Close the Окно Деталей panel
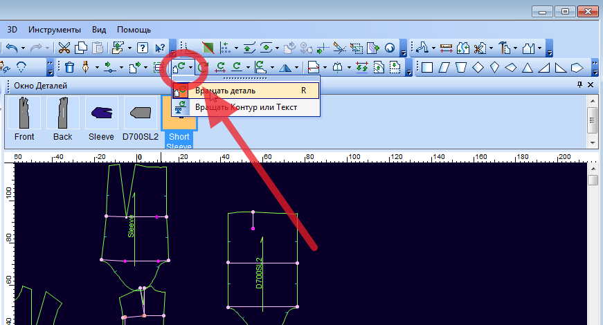Viewport: 603px width, 325px height. point(591,85)
